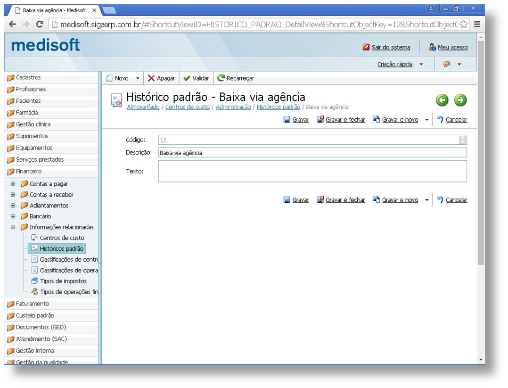Open Administração breadcrumb link
The image size is (508, 388).
(233, 107)
